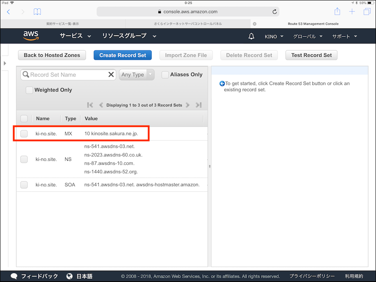Viewport: 376px width, 282px height.
Task: Open new Safari tab with plus icon
Action: [x=352, y=12]
